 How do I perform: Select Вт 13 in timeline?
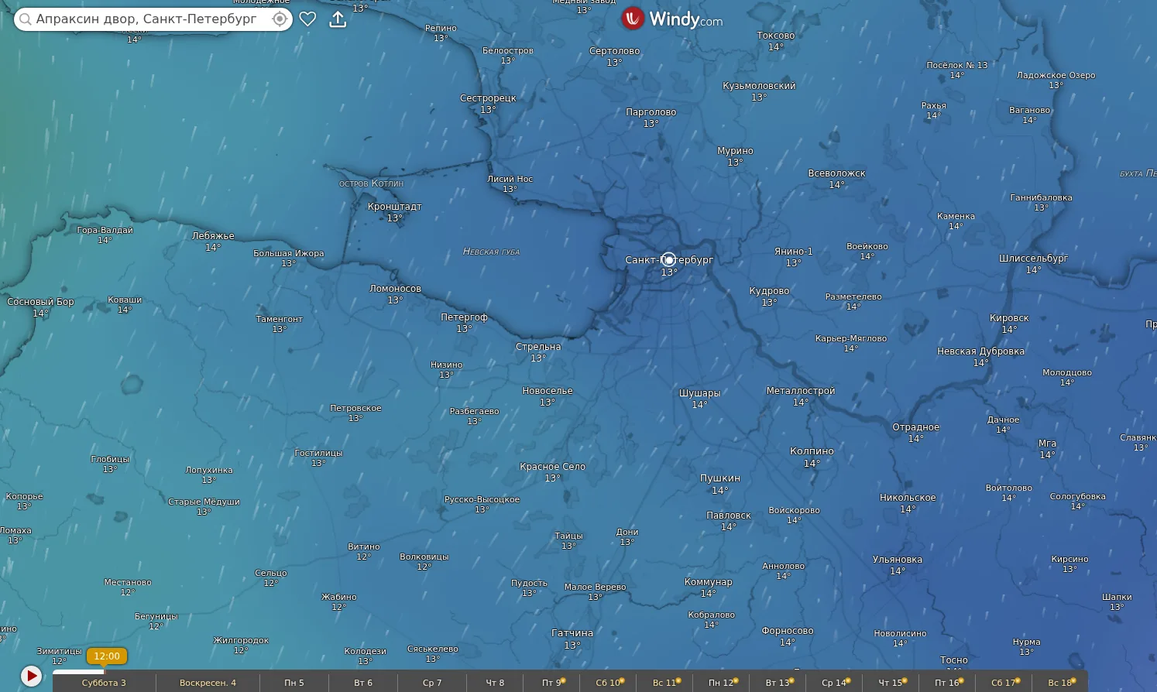(x=778, y=683)
